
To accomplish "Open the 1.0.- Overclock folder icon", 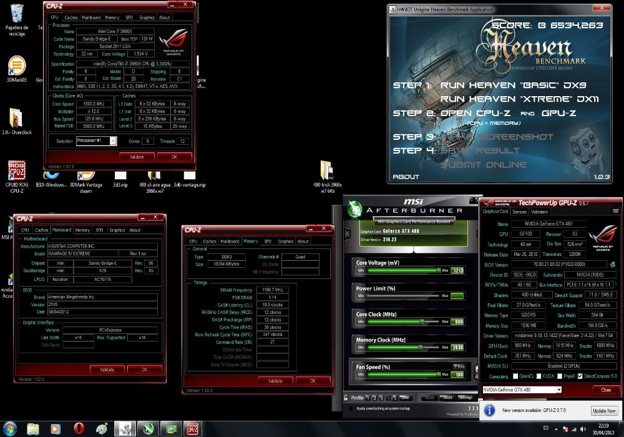I will pos(17,121).
